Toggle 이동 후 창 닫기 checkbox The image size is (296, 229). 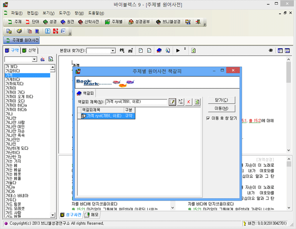pos(208,118)
